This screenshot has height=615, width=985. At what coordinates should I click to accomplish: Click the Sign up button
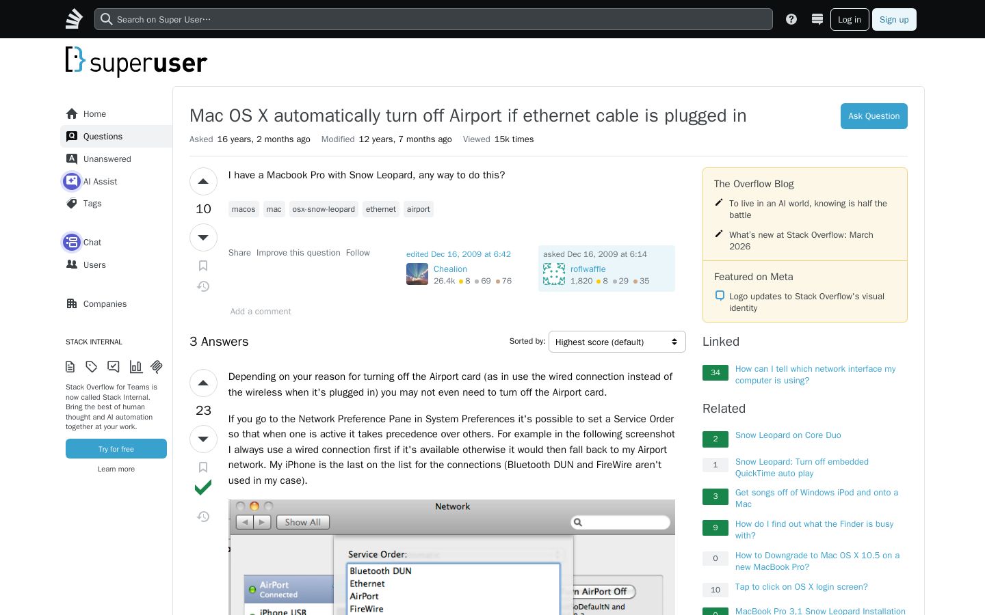(894, 19)
